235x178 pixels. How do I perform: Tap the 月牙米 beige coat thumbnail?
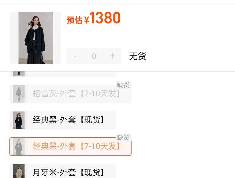click(x=19, y=171)
